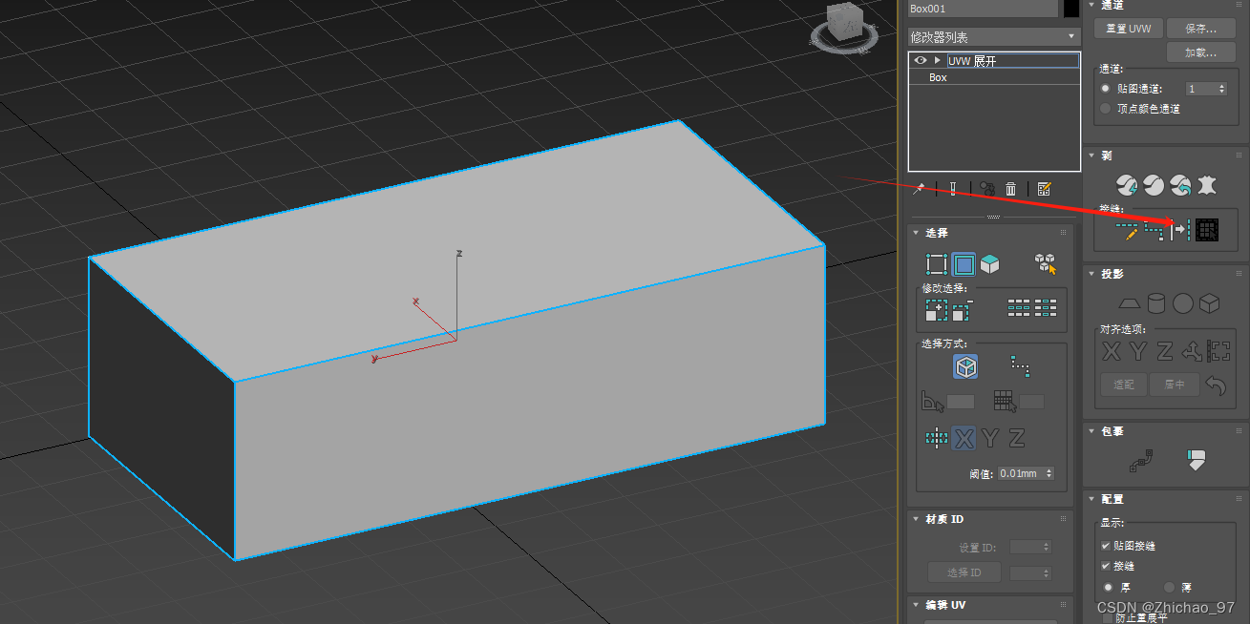Click the Loop XYZ edges icon
The width and height of the screenshot is (1250, 624).
(1019, 308)
